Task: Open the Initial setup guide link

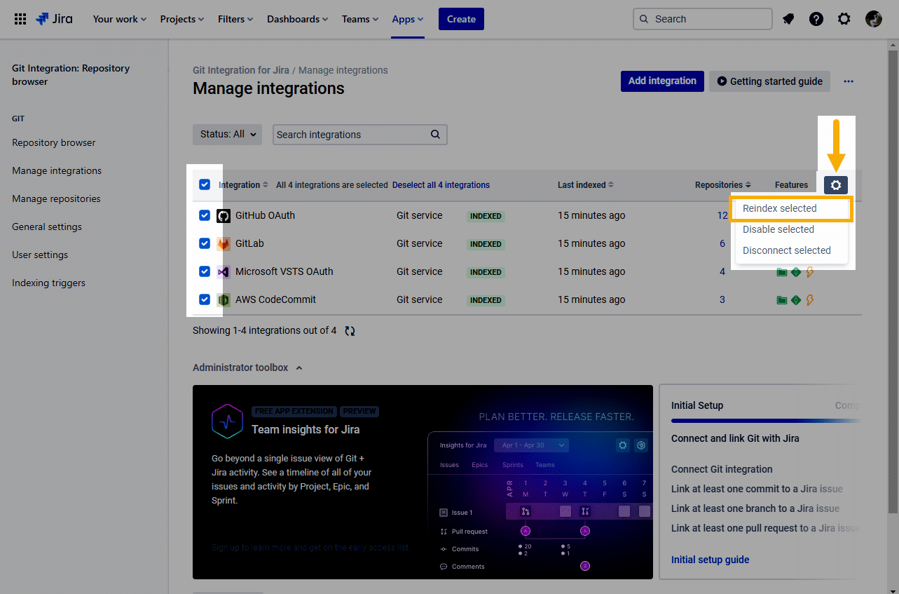Action: [x=710, y=560]
